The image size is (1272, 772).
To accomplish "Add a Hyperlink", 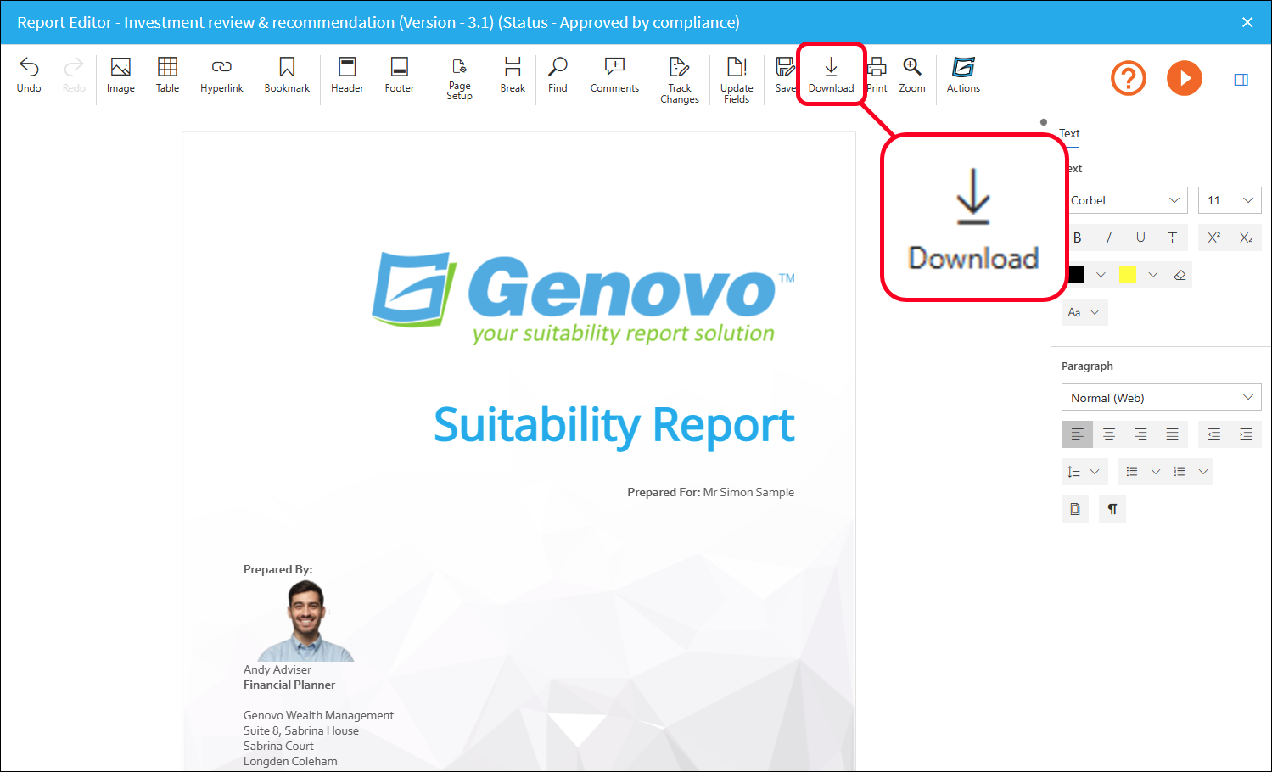I will (221, 76).
